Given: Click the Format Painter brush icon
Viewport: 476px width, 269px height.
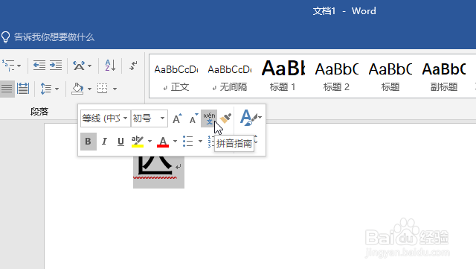Looking at the screenshot, I should (x=226, y=118).
